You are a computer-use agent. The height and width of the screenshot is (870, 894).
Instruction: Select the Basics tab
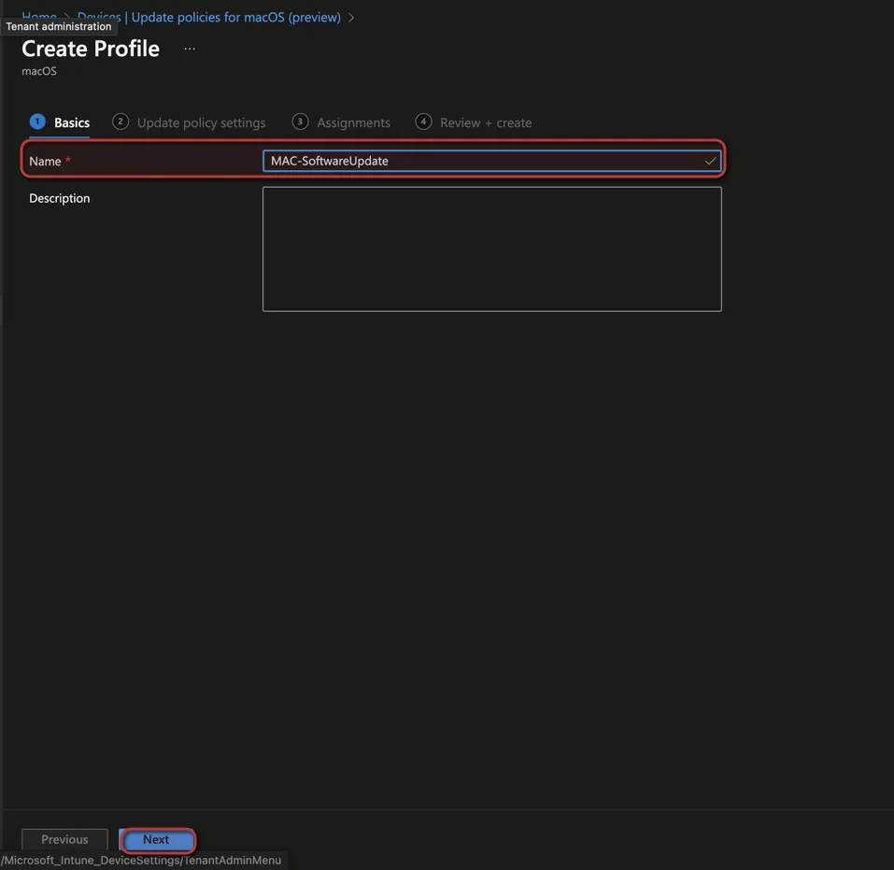coord(60,122)
